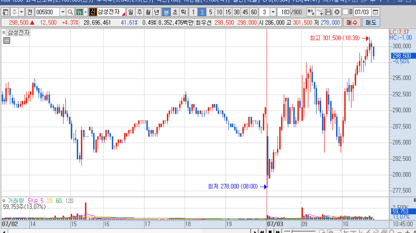Click the red corner of 삼성전자 name box
The height and width of the screenshot is (233, 416).
(123, 14)
